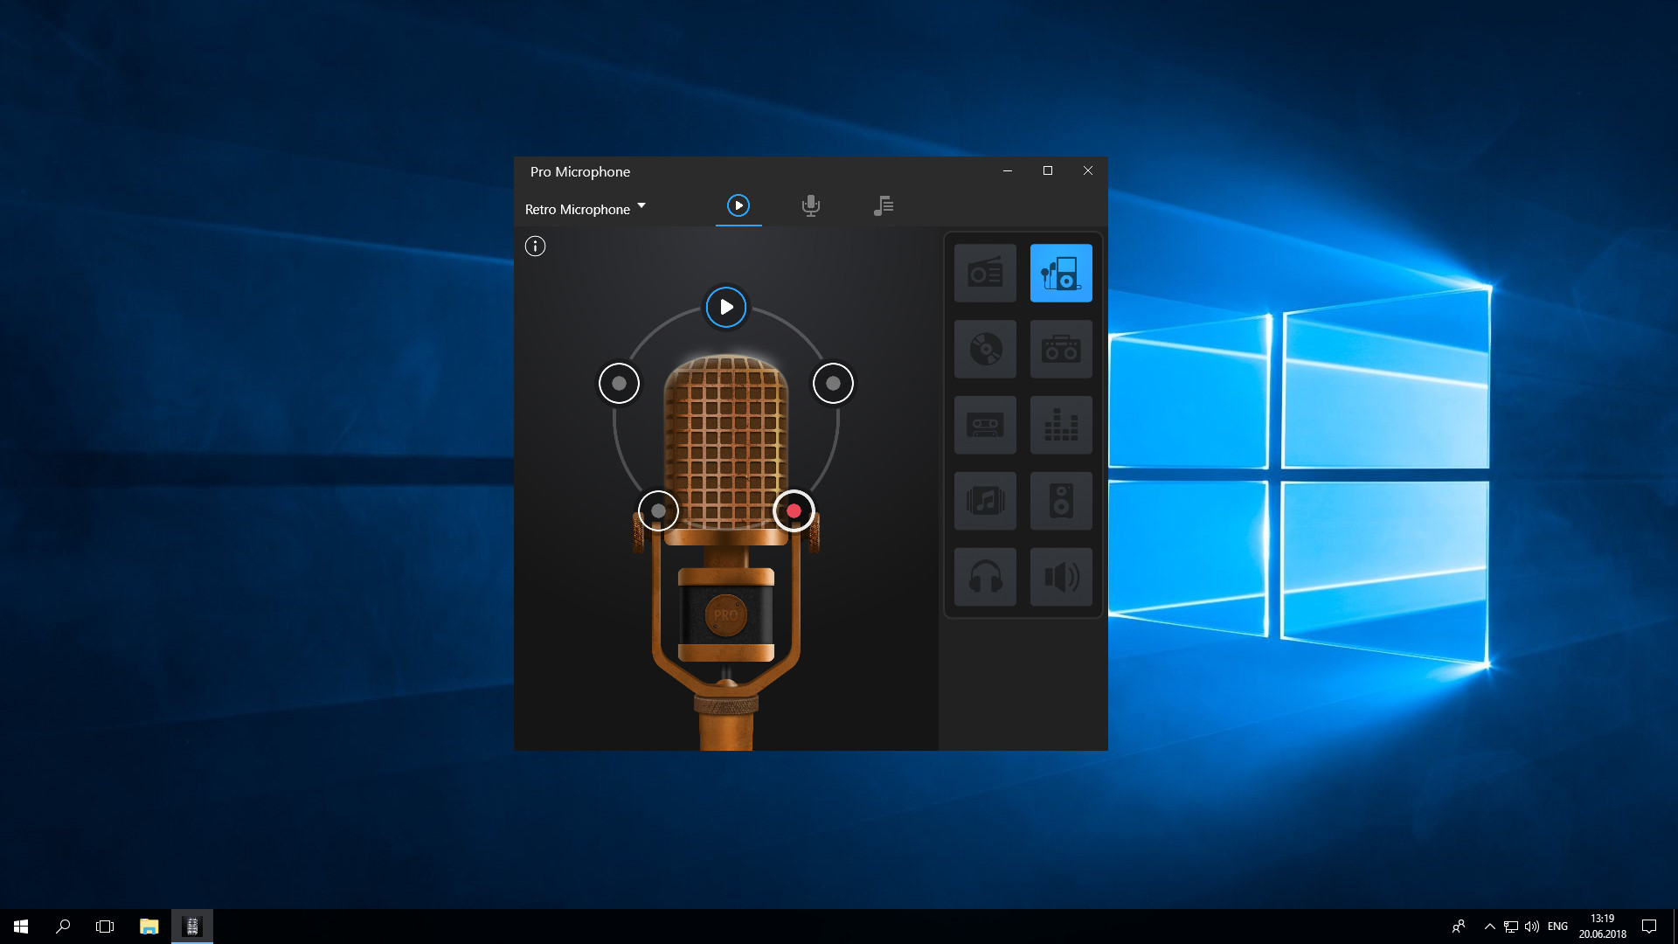Screen dimensions: 1678x944
Task: Open the Pro Microphone taskbar icon
Action: pos(192,926)
